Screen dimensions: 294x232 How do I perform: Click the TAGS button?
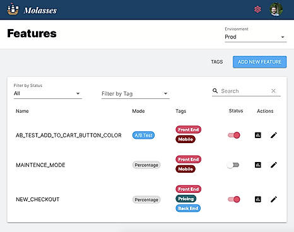(x=217, y=62)
